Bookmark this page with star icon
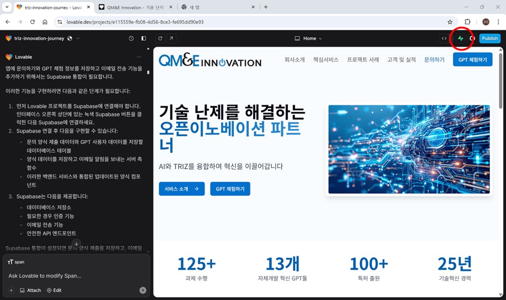 [450, 22]
